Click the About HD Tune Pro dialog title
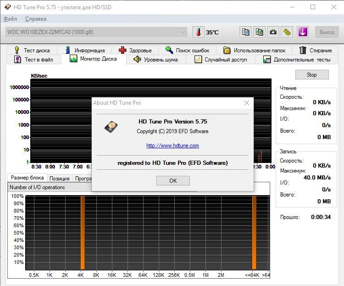344x286 pixels. pyautogui.click(x=117, y=103)
